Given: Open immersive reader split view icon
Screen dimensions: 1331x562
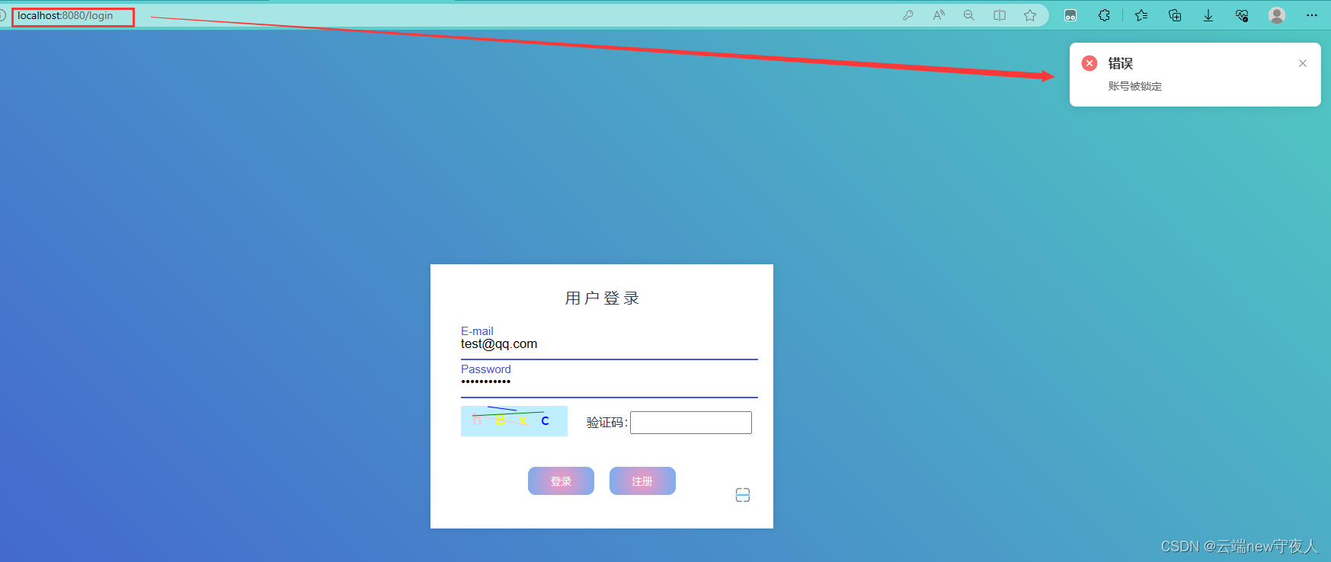Looking at the screenshot, I should tap(1000, 15).
